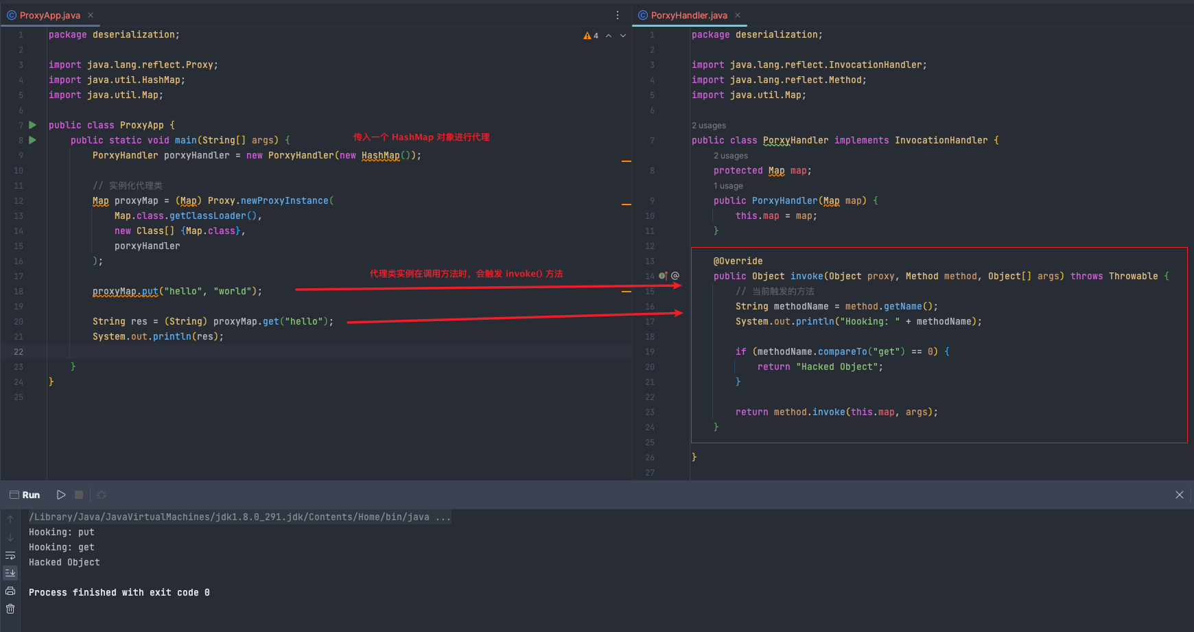Open the editor tab options three-dot menu
This screenshot has width=1194, height=632.
click(x=618, y=15)
